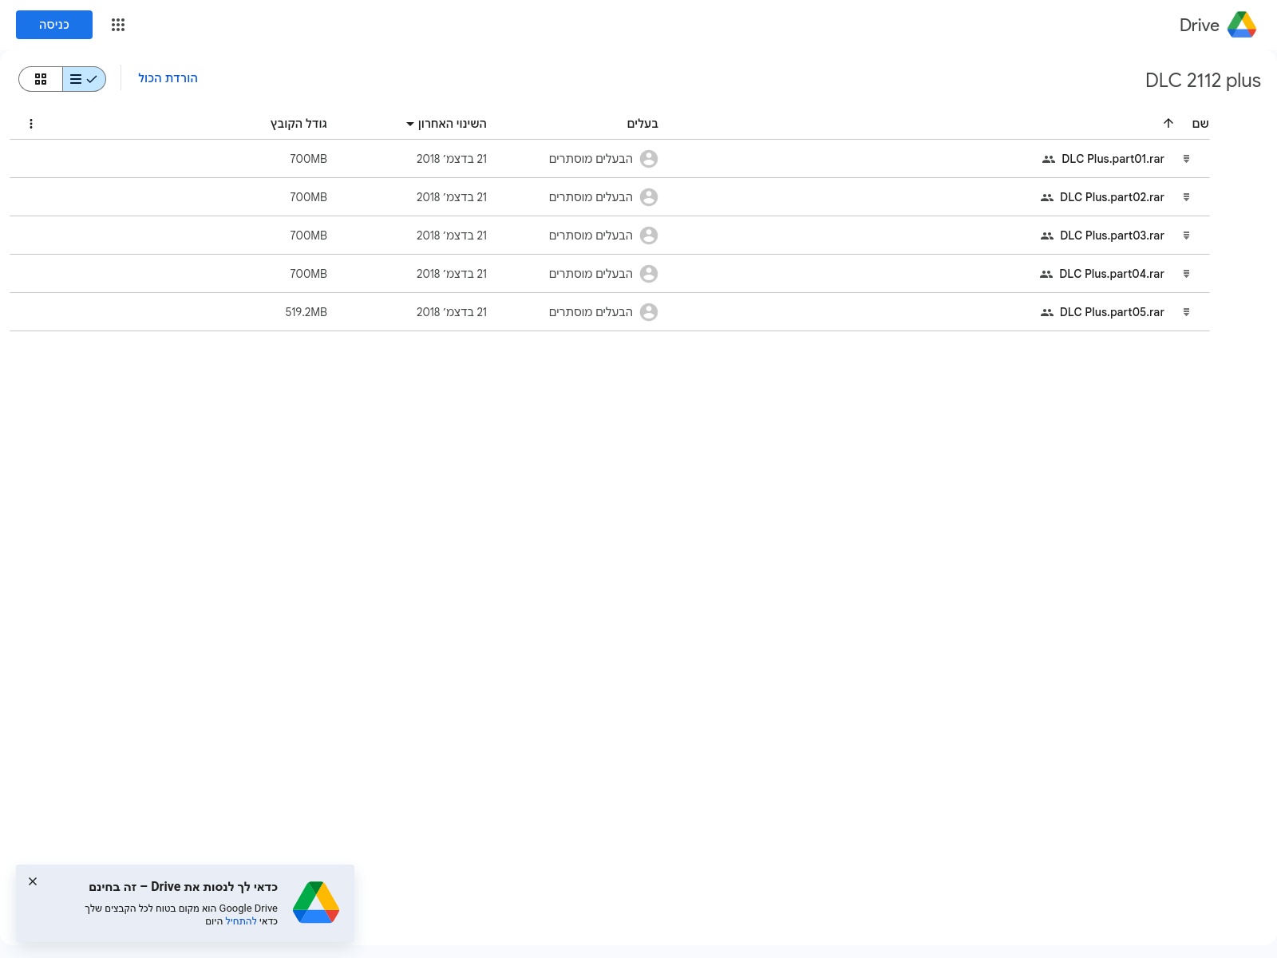Click the date in DLC Plus.part02.rar row
Image resolution: width=1277 pixels, height=958 pixels.
click(452, 197)
